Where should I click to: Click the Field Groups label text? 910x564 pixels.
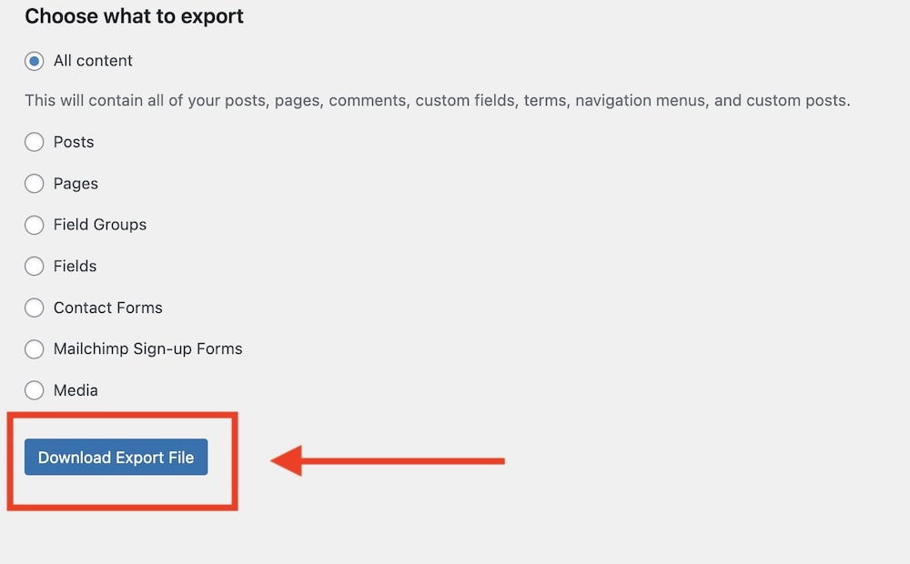click(x=100, y=225)
